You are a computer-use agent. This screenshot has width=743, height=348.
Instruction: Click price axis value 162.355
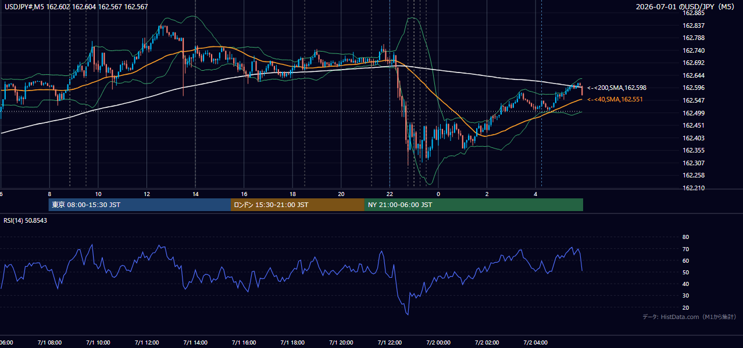[x=693, y=150]
